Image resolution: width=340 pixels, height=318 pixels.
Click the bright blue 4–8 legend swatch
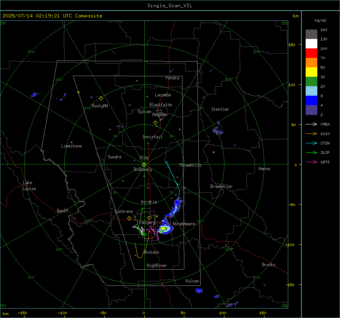311,101
